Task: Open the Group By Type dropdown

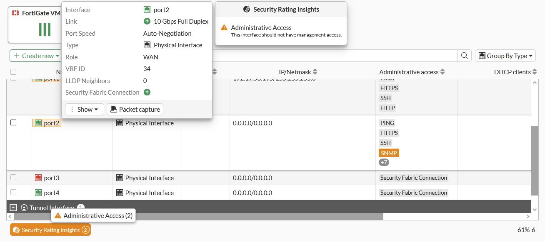Action: click(x=505, y=56)
